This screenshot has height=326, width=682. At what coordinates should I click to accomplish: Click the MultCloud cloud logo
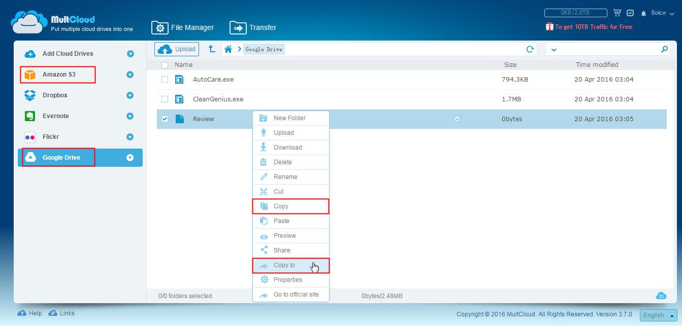29,22
